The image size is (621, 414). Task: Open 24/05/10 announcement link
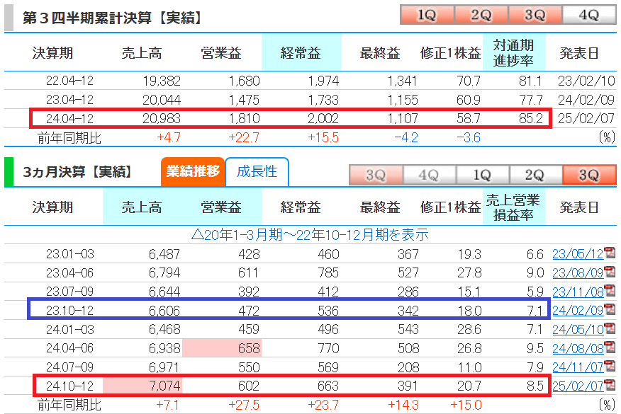(578, 329)
